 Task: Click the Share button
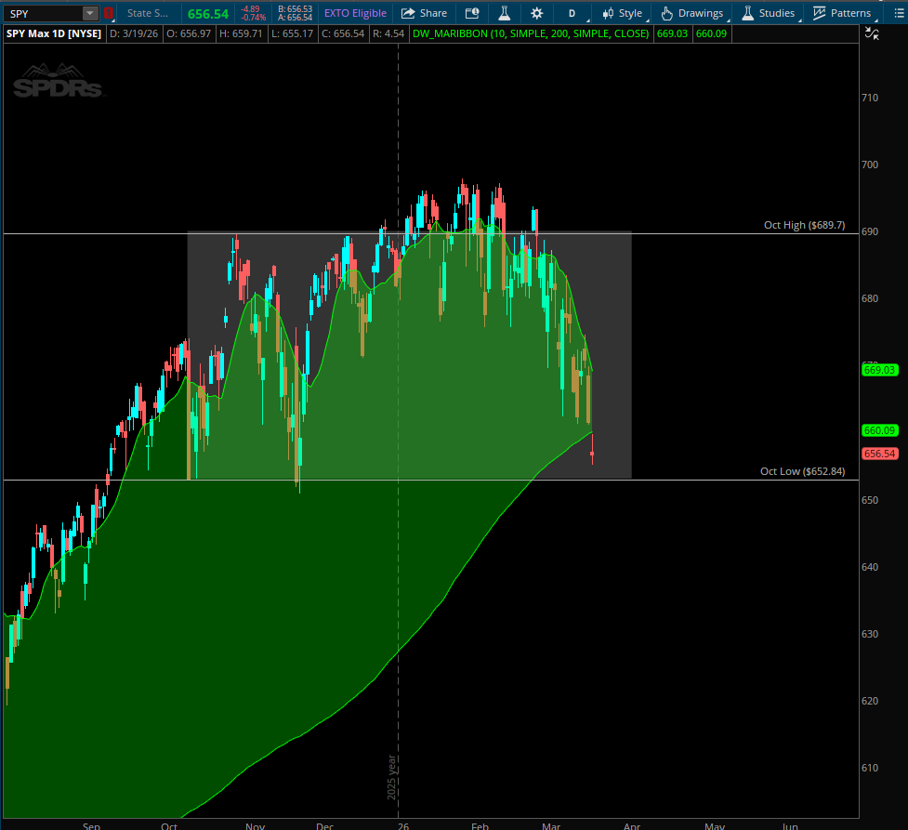point(425,13)
